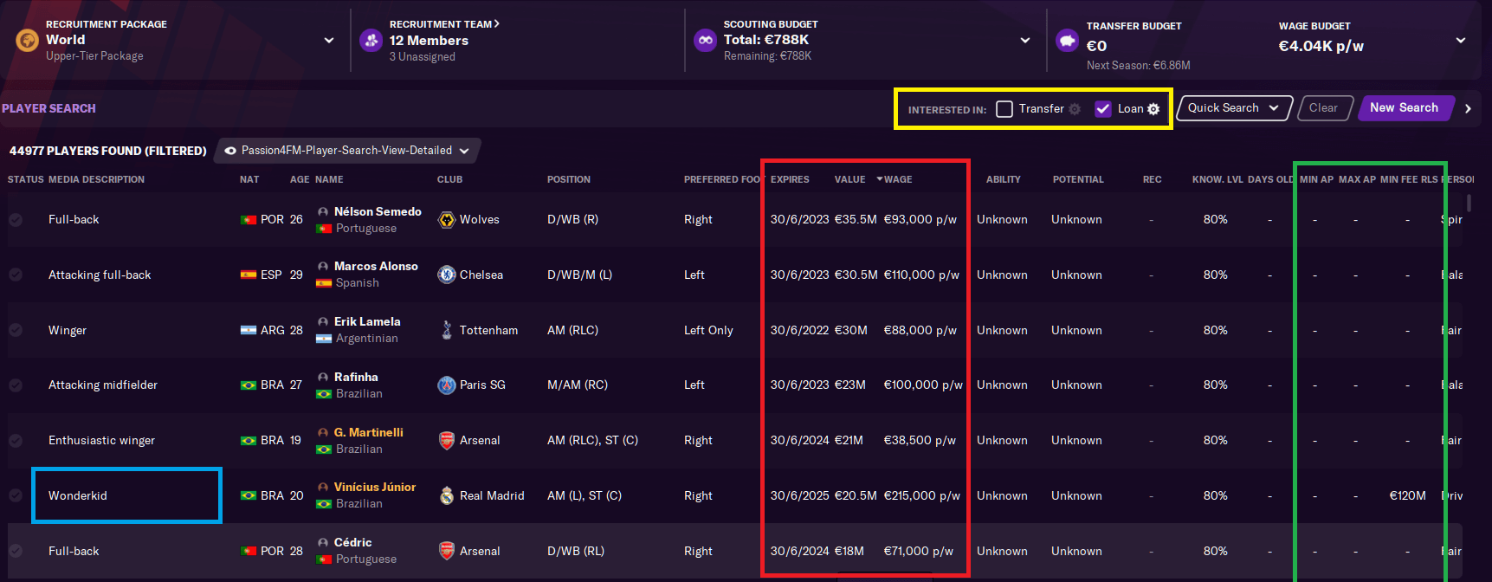Click Vinícius Júnior's player profile icon
Viewport: 1492px width, 582px height.
tap(323, 487)
